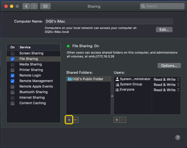Click the Everyone group icon
The width and height of the screenshot is (187, 148).
(117, 90)
